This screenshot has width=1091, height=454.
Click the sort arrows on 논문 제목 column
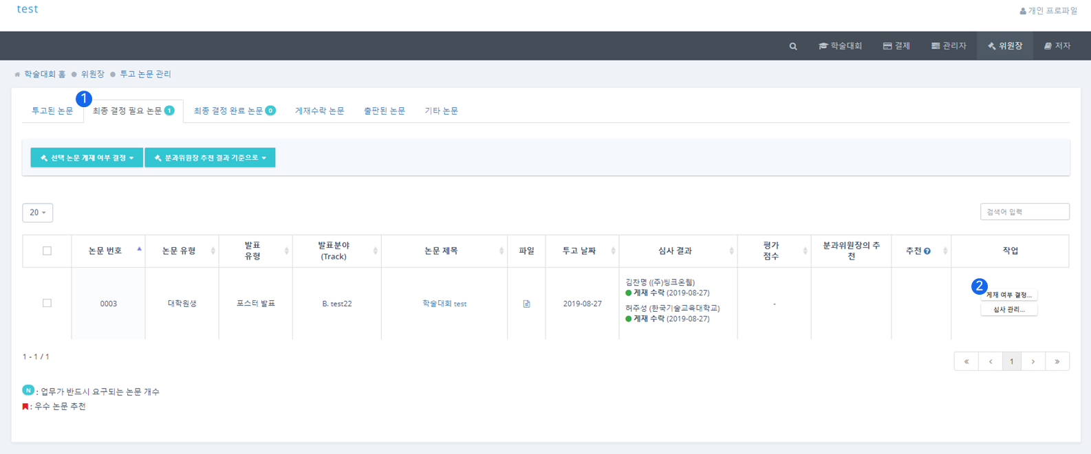click(x=501, y=251)
